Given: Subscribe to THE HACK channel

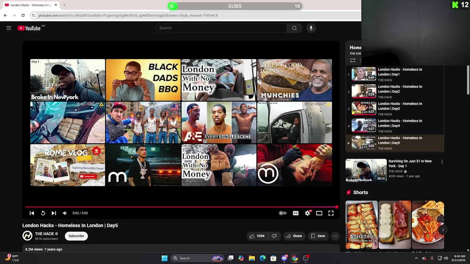Looking at the screenshot, I should pyautogui.click(x=76, y=236).
